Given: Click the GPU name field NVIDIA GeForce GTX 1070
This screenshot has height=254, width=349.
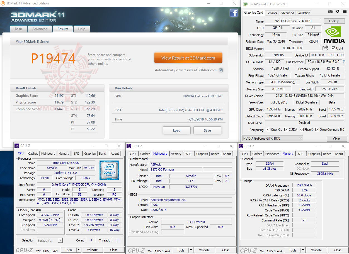Looking at the screenshot, I should 293,21.
